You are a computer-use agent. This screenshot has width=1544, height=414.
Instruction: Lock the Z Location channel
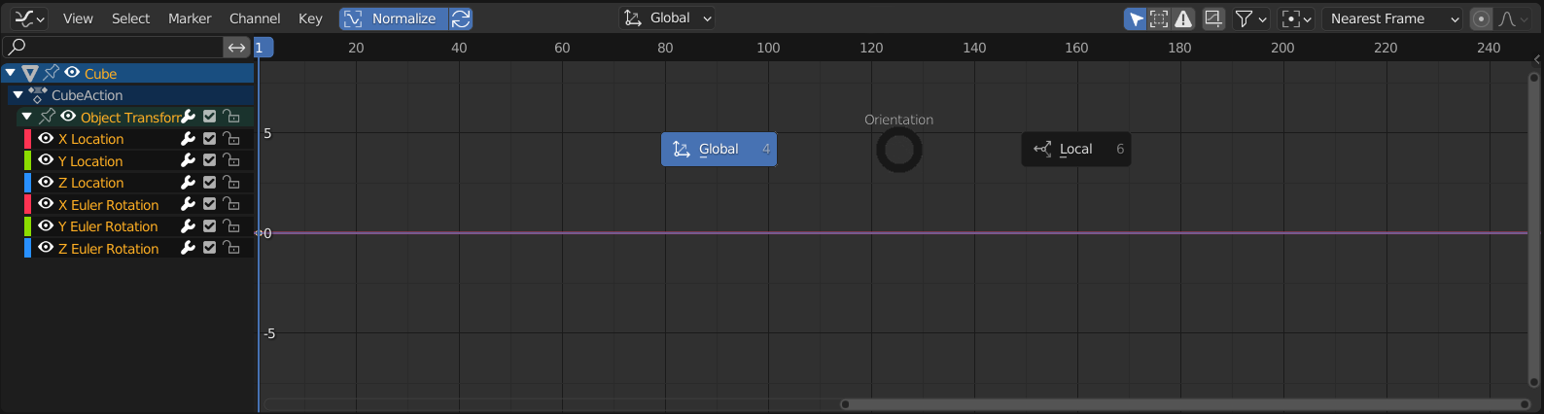point(231,183)
